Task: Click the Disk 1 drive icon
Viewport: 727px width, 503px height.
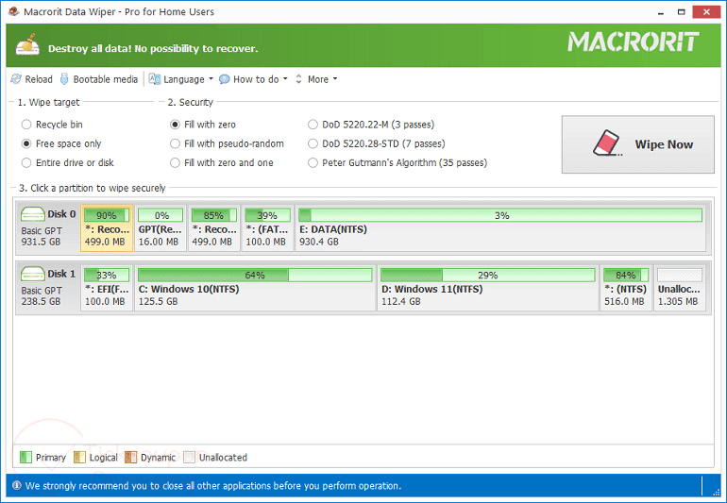Action: pyautogui.click(x=32, y=274)
